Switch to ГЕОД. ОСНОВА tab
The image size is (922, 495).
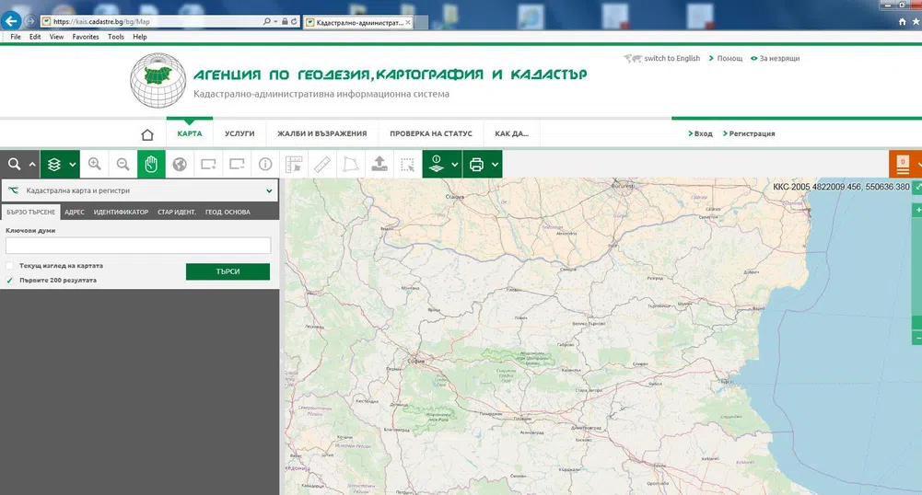[x=228, y=212]
